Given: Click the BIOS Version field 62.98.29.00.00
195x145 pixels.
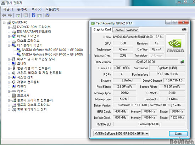Looking at the screenshot, I should [x=145, y=62].
